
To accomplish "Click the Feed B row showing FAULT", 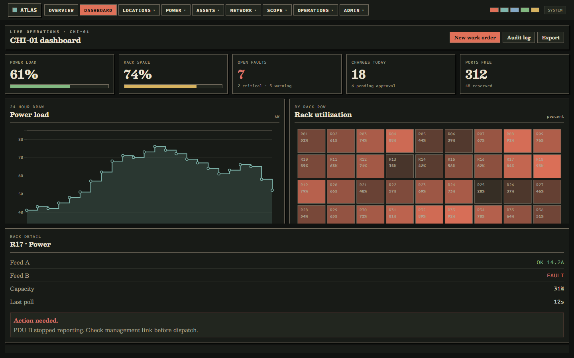I will pyautogui.click(x=287, y=276).
